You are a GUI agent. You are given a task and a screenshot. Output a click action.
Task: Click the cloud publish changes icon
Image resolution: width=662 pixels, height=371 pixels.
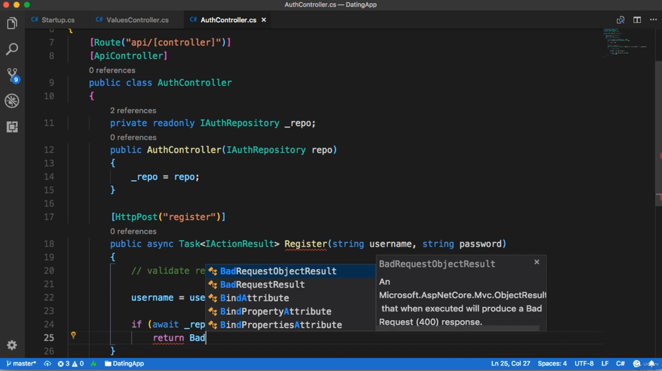pyautogui.click(x=47, y=364)
